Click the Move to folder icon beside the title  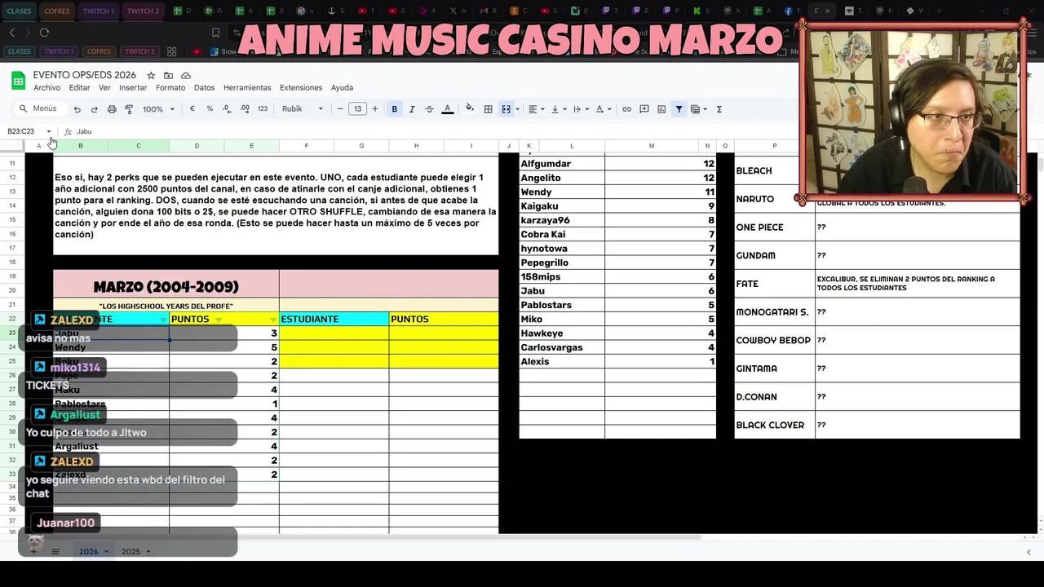point(168,75)
